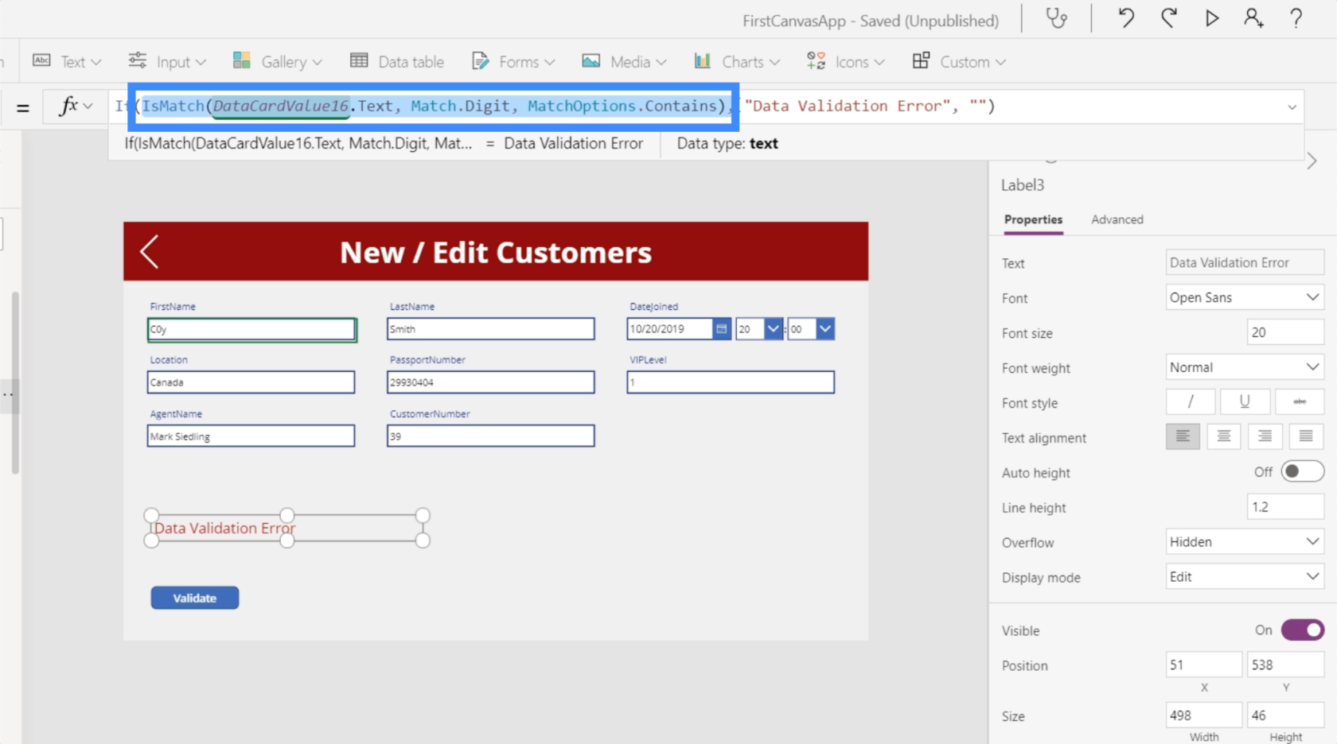Align text center
The width and height of the screenshot is (1337, 744).
click(1224, 436)
